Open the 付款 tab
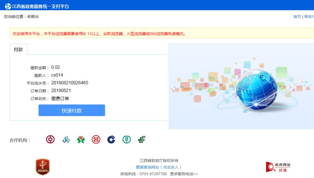 pos(18,49)
